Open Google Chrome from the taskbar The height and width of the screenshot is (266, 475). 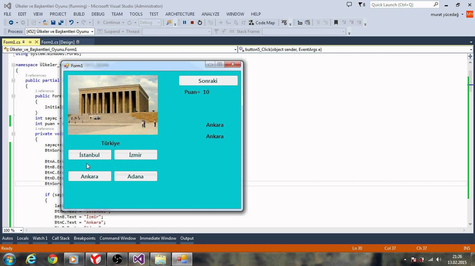click(x=53, y=259)
